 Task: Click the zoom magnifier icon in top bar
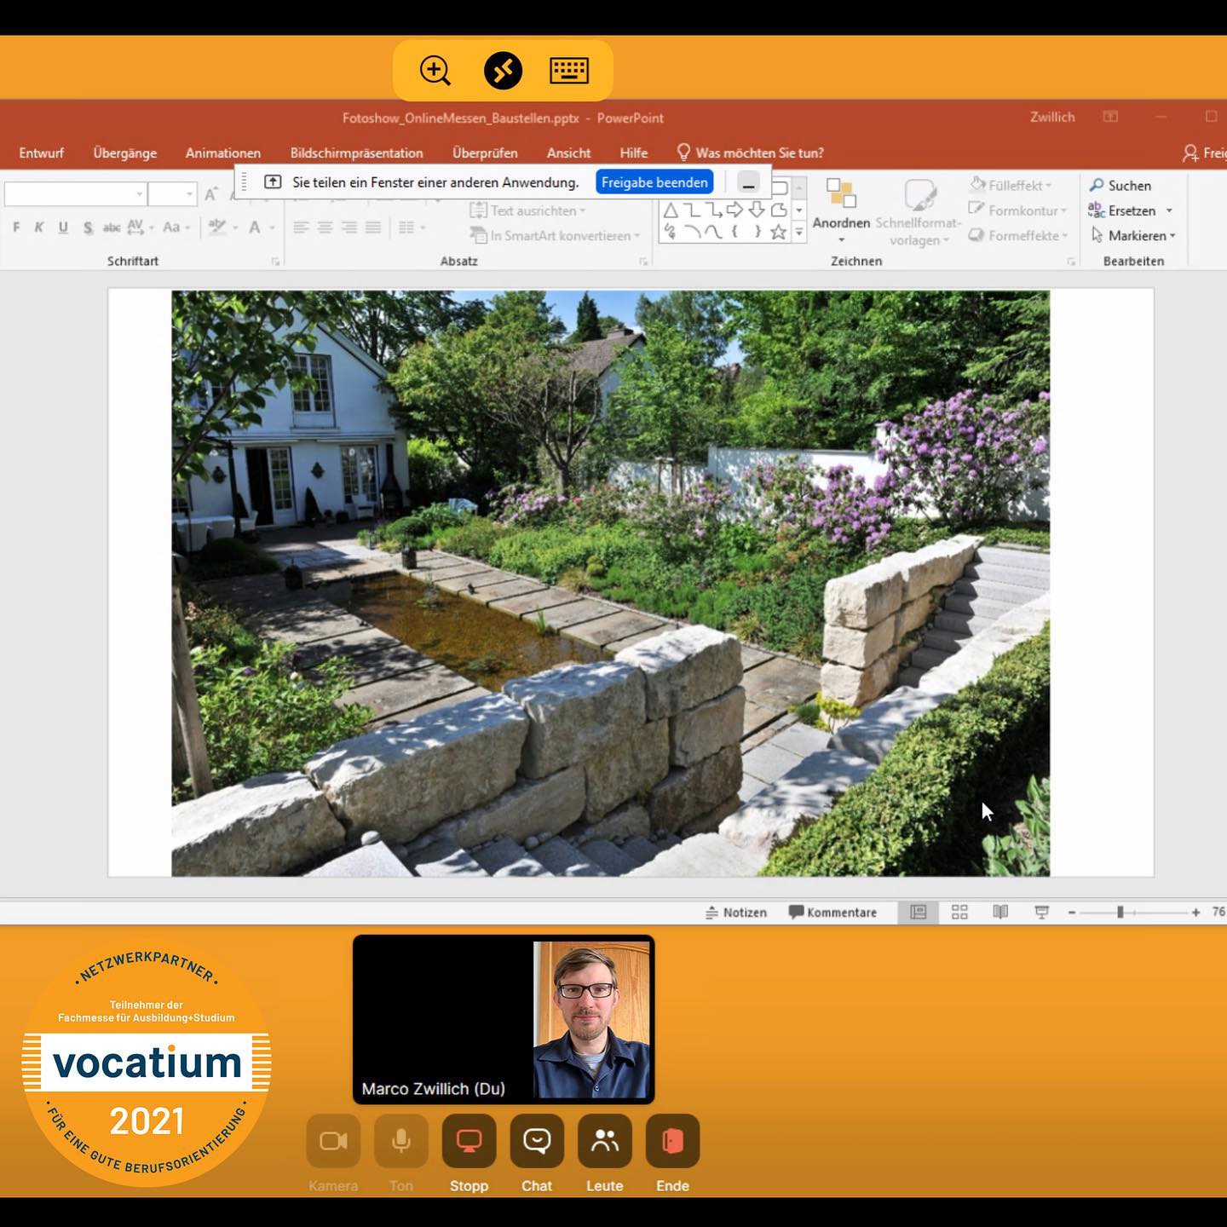(435, 70)
